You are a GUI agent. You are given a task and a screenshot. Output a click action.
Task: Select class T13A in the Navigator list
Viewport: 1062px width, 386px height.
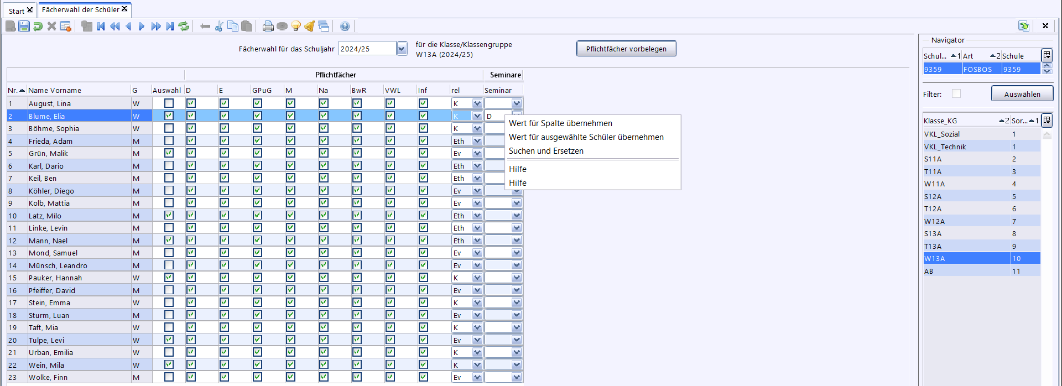pyautogui.click(x=981, y=246)
